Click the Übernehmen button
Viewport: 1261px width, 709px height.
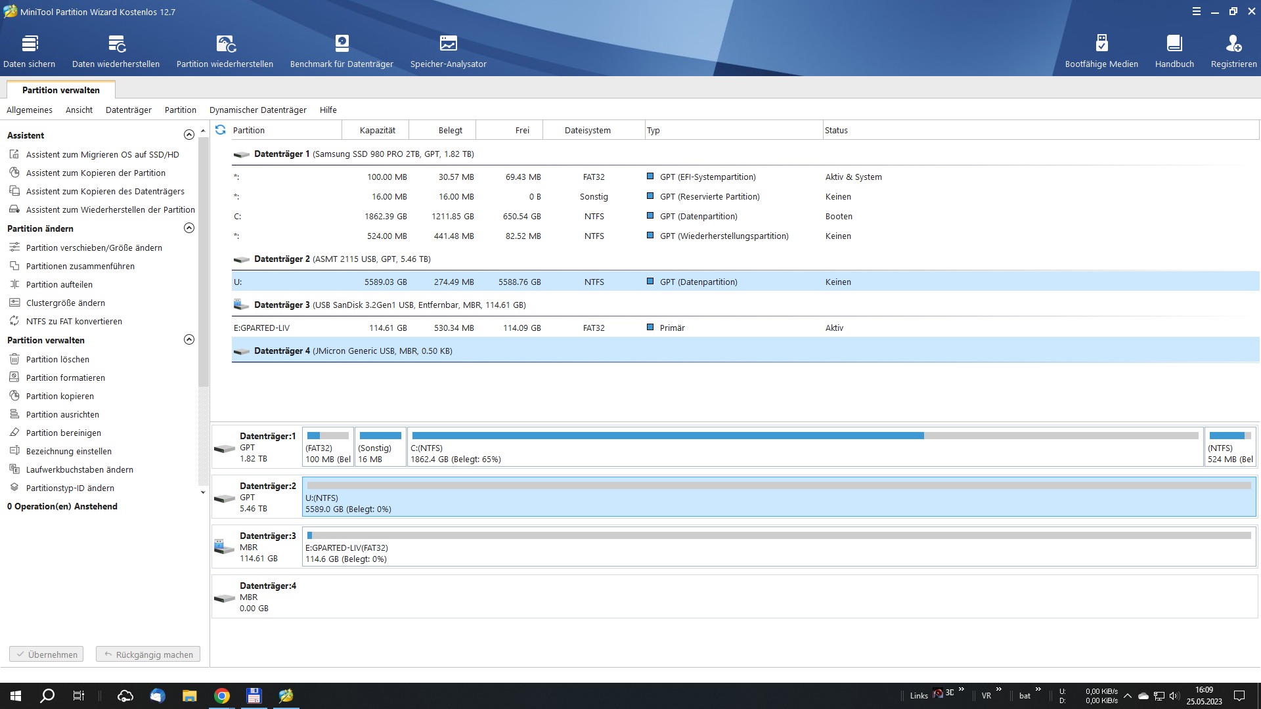[46, 655]
